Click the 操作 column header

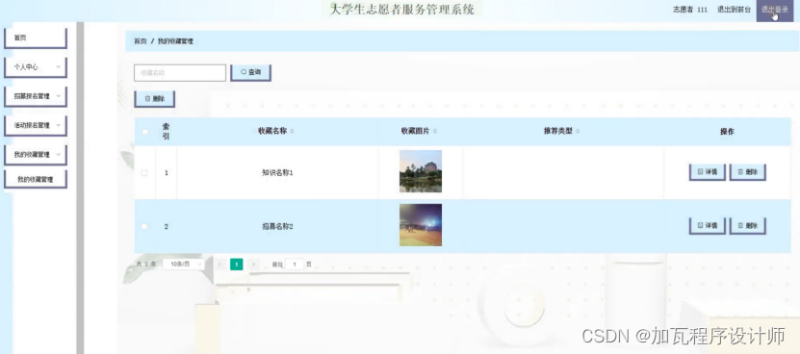[727, 132]
